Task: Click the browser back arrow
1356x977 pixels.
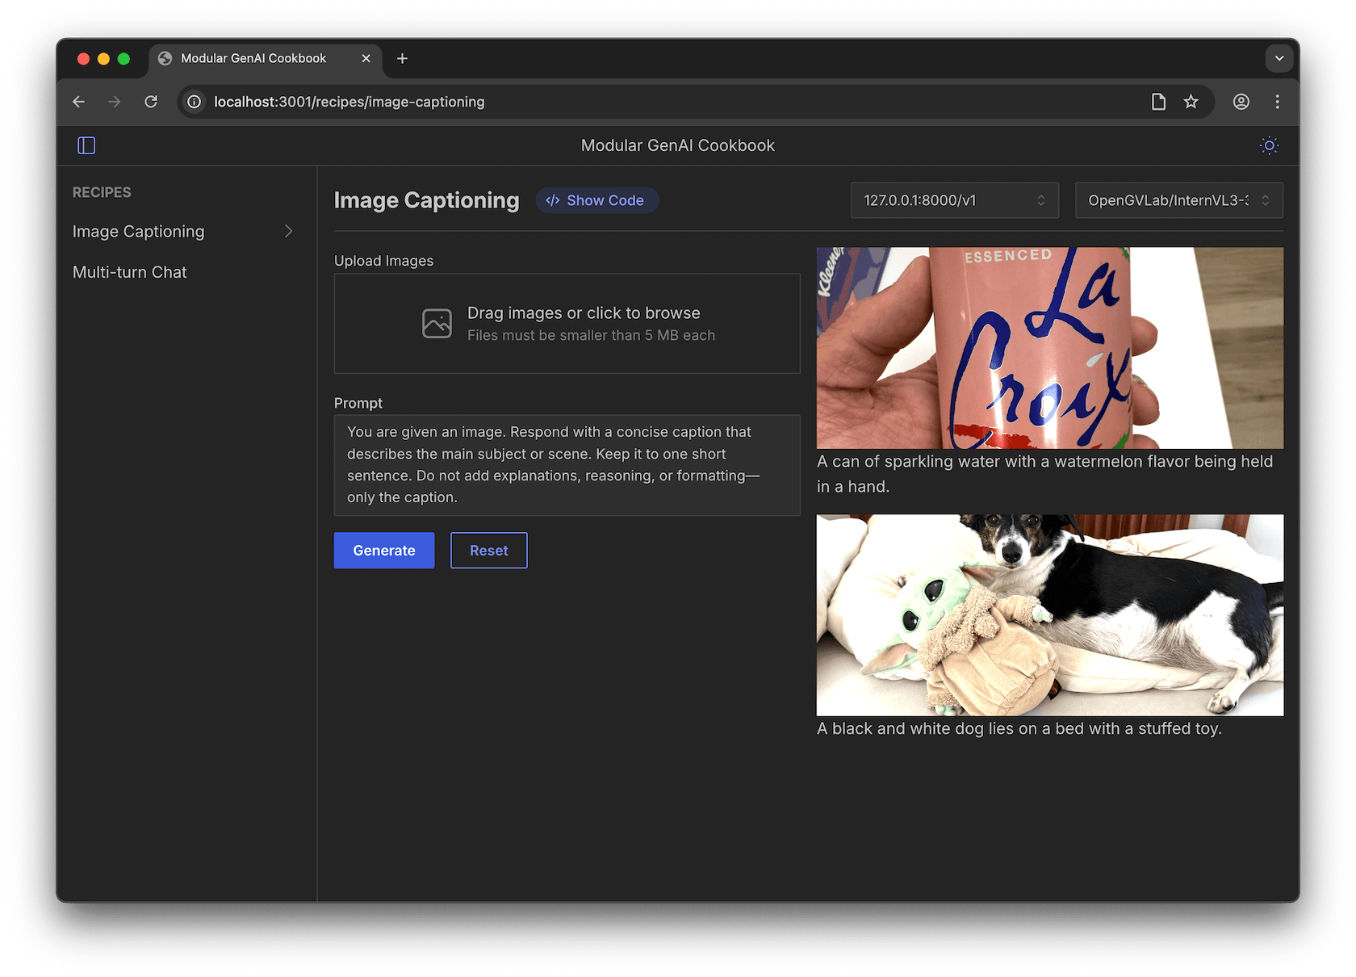Action: pyautogui.click(x=78, y=102)
